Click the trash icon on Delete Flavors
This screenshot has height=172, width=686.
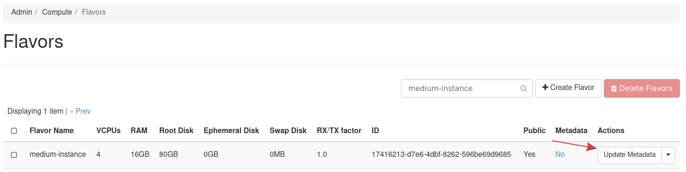(614, 89)
